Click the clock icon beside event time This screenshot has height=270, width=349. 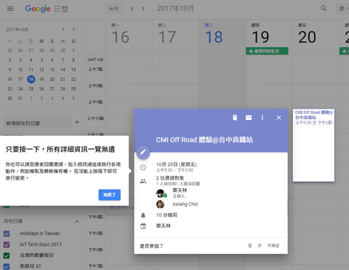143,167
